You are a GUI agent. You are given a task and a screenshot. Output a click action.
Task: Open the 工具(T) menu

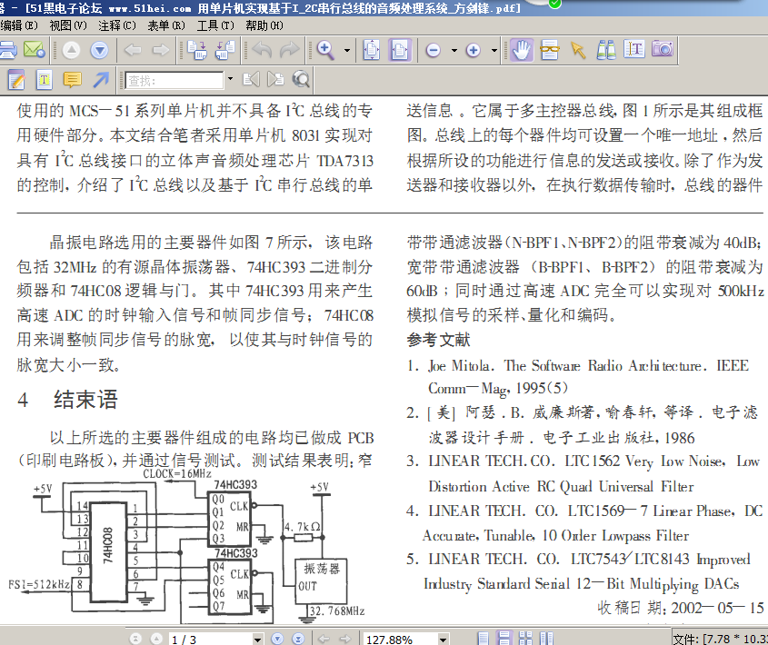click(x=215, y=25)
